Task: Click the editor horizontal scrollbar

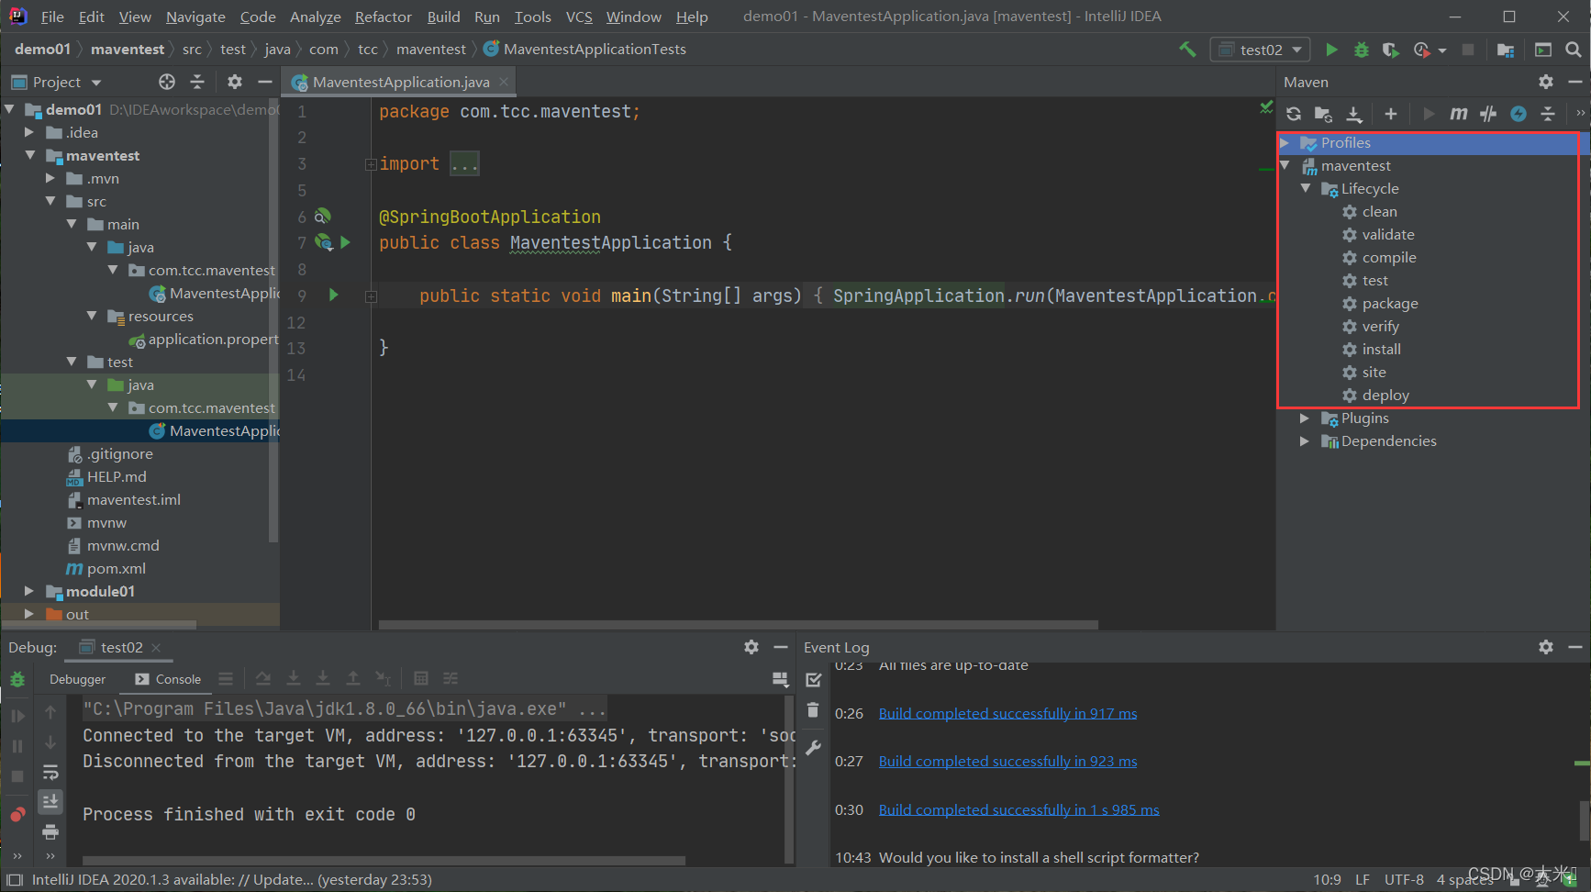Action: [x=739, y=625]
